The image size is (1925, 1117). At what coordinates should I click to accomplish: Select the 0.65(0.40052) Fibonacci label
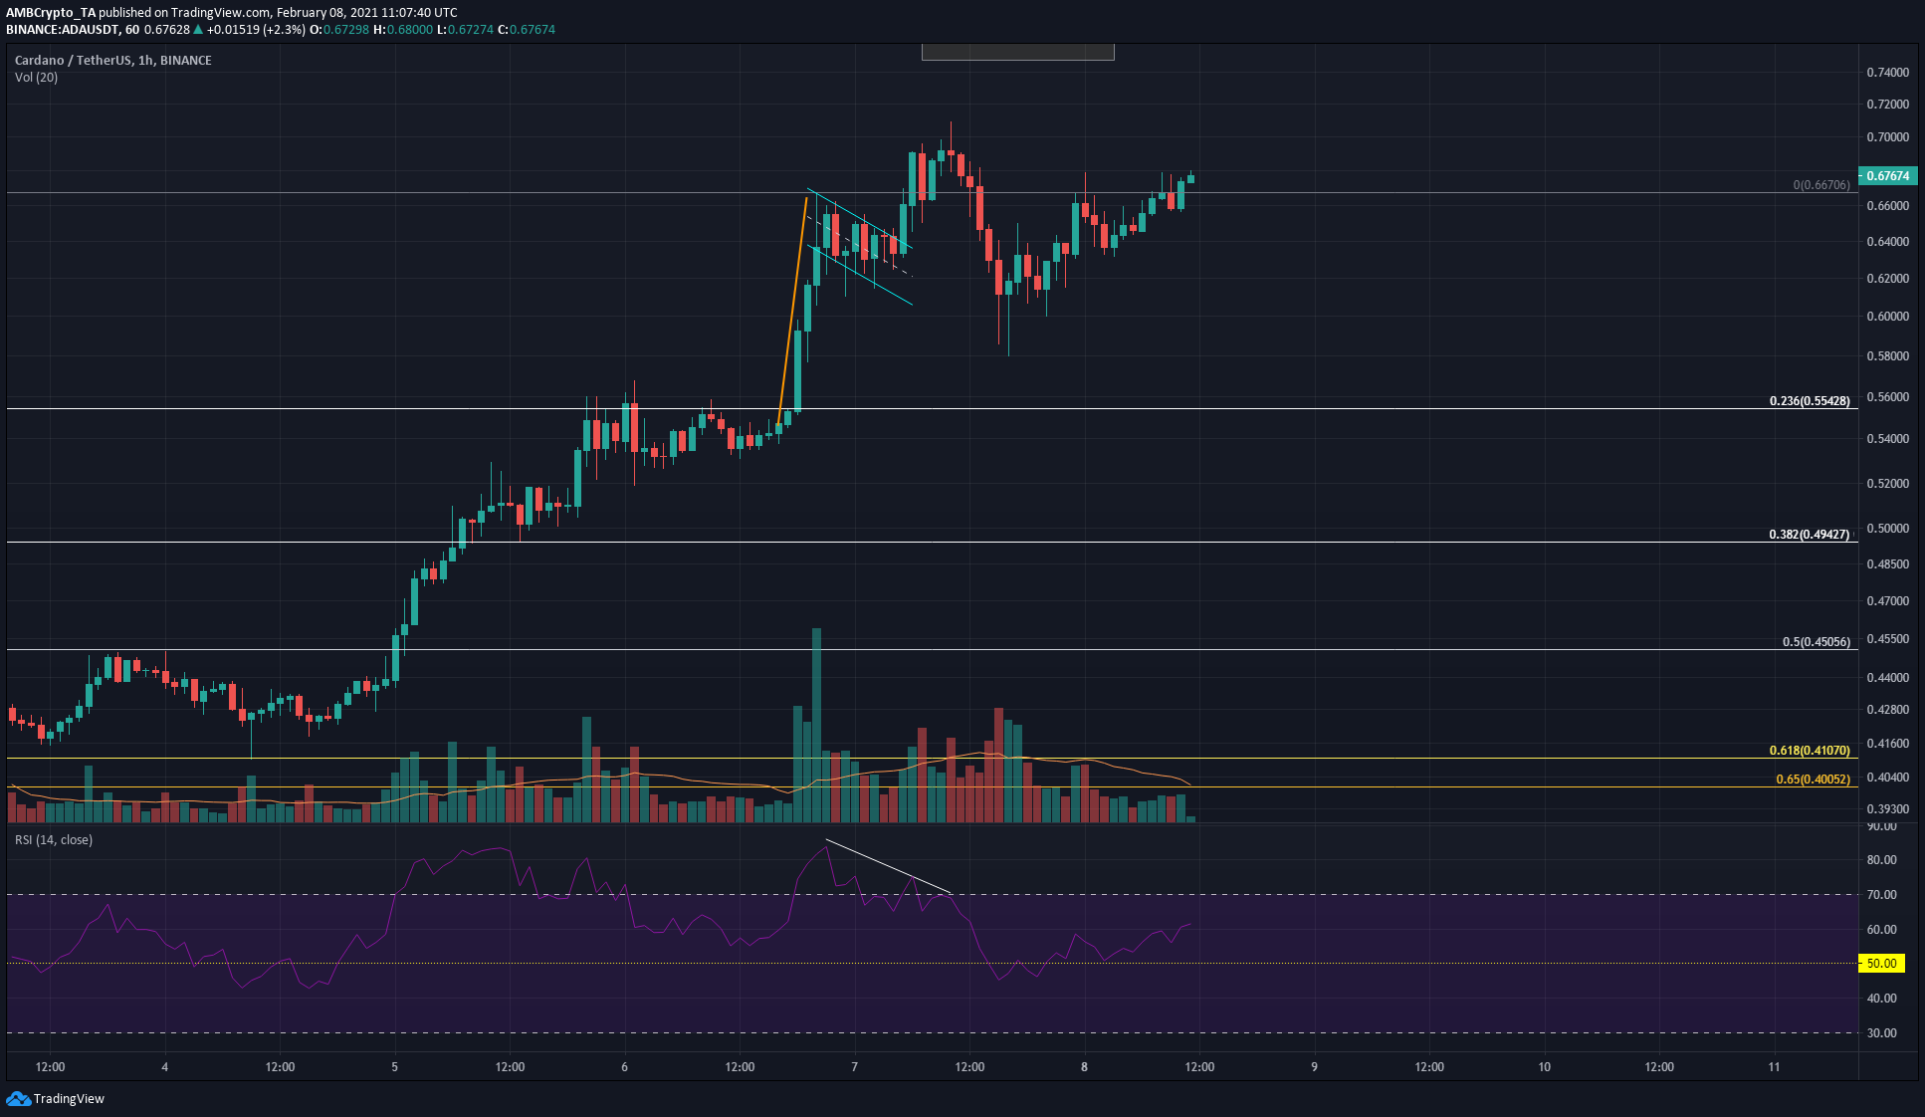1813,779
